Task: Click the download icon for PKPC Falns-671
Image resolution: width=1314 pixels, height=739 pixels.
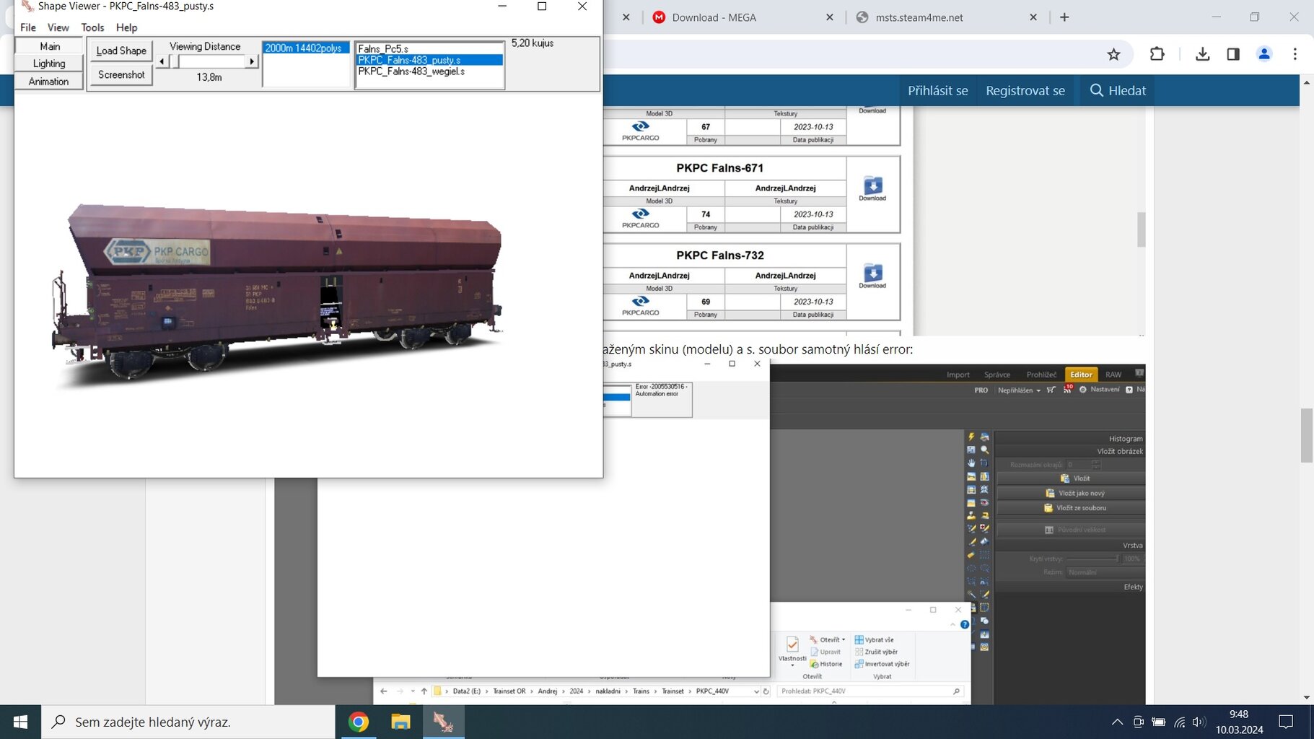Action: tap(872, 187)
